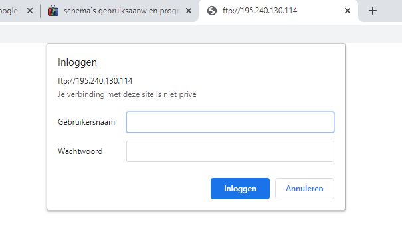This screenshot has height=239, width=402.
Task: Click the Gebruikersnaam label
Action: pyautogui.click(x=86, y=122)
